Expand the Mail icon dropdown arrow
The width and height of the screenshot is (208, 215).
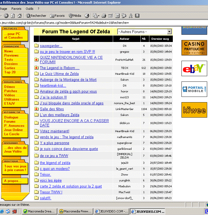point(99,16)
